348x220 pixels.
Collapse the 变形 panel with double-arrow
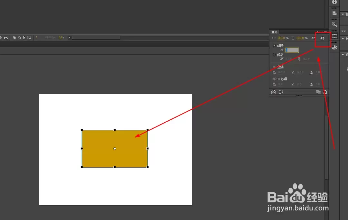(318, 32)
